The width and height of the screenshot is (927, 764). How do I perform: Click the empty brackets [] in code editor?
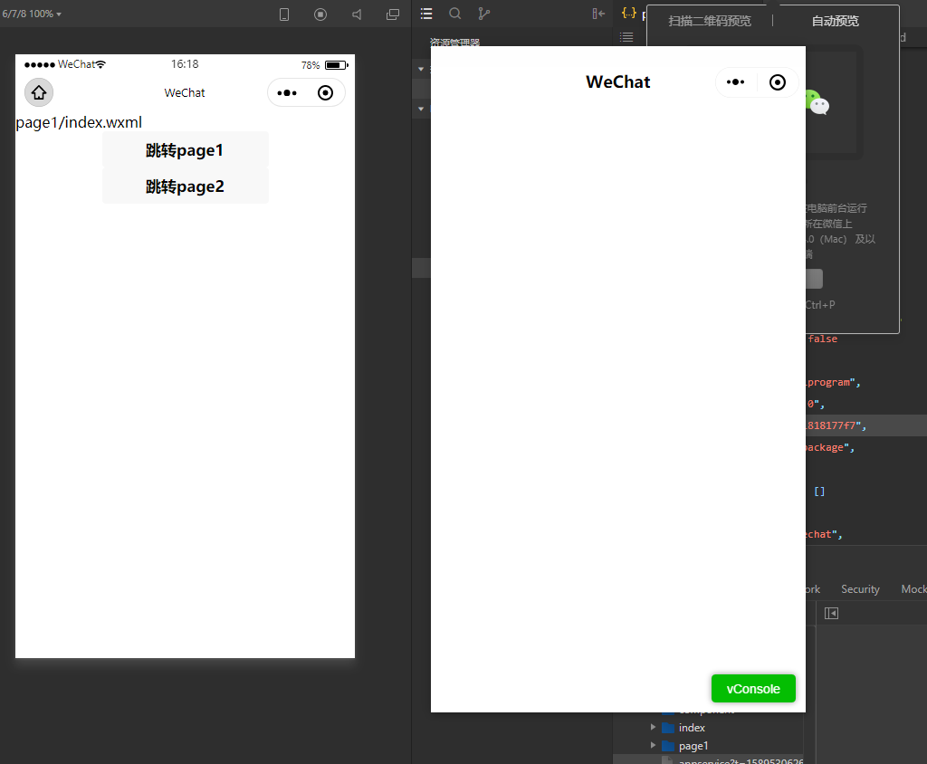tap(819, 492)
